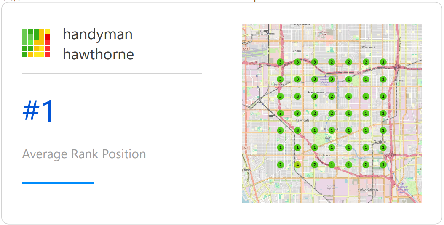Viewport: 444px width, 225px height.
Task: Click the rank 1 marker covering Alondra Park label
Action: coord(332,131)
